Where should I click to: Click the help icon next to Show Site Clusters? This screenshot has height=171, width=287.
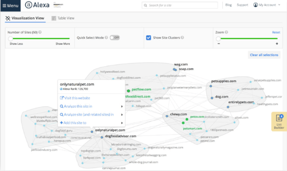(182, 37)
